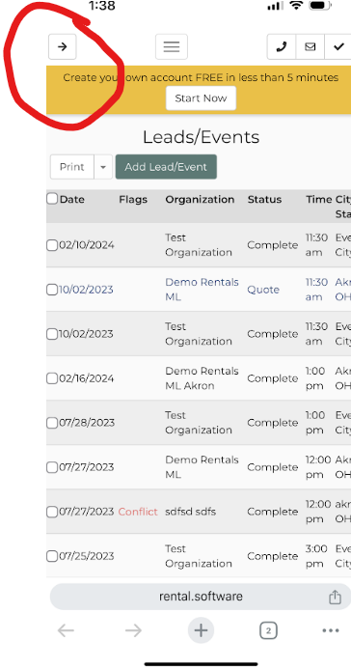Click the Flags column header
Image resolution: width=351 pixels, height=669 pixels.
(x=133, y=199)
